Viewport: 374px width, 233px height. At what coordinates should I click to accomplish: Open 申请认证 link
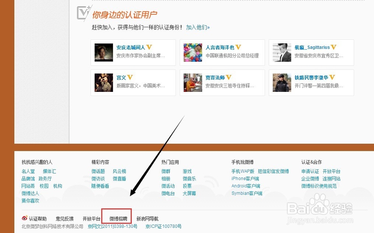click(310, 171)
